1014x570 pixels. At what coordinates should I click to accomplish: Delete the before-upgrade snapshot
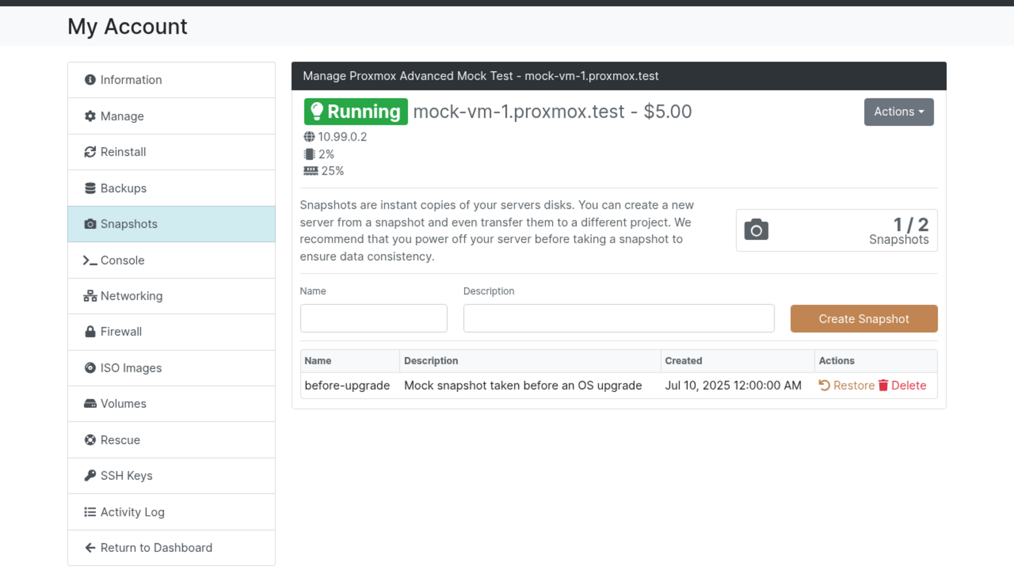(x=903, y=385)
